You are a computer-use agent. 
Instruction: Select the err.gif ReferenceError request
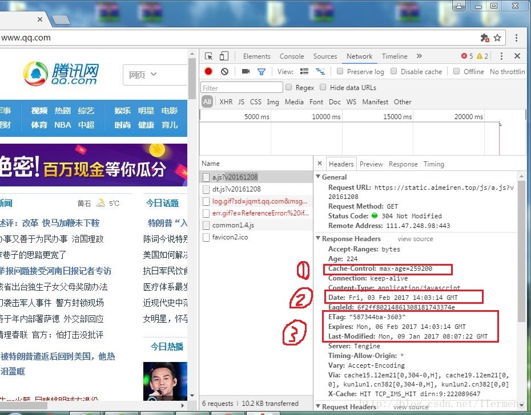[x=256, y=213]
